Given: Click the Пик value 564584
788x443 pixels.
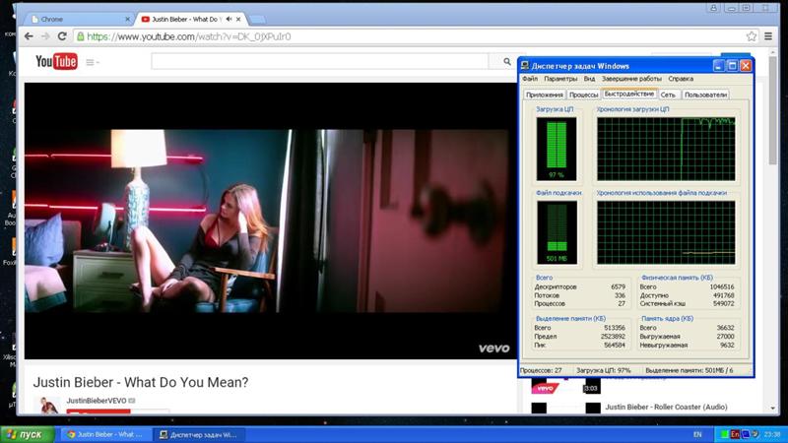Looking at the screenshot, I should click(x=615, y=346).
